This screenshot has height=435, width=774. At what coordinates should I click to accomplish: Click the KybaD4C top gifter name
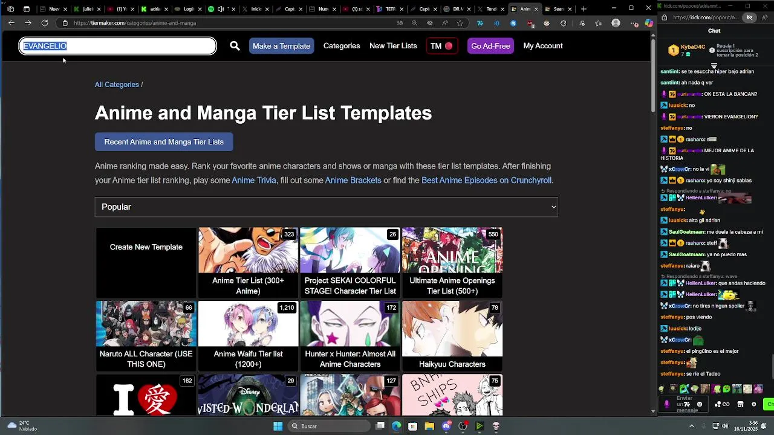pyautogui.click(x=693, y=47)
